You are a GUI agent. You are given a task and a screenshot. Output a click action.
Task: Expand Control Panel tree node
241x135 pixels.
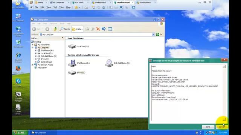pyautogui.click(x=36, y=62)
